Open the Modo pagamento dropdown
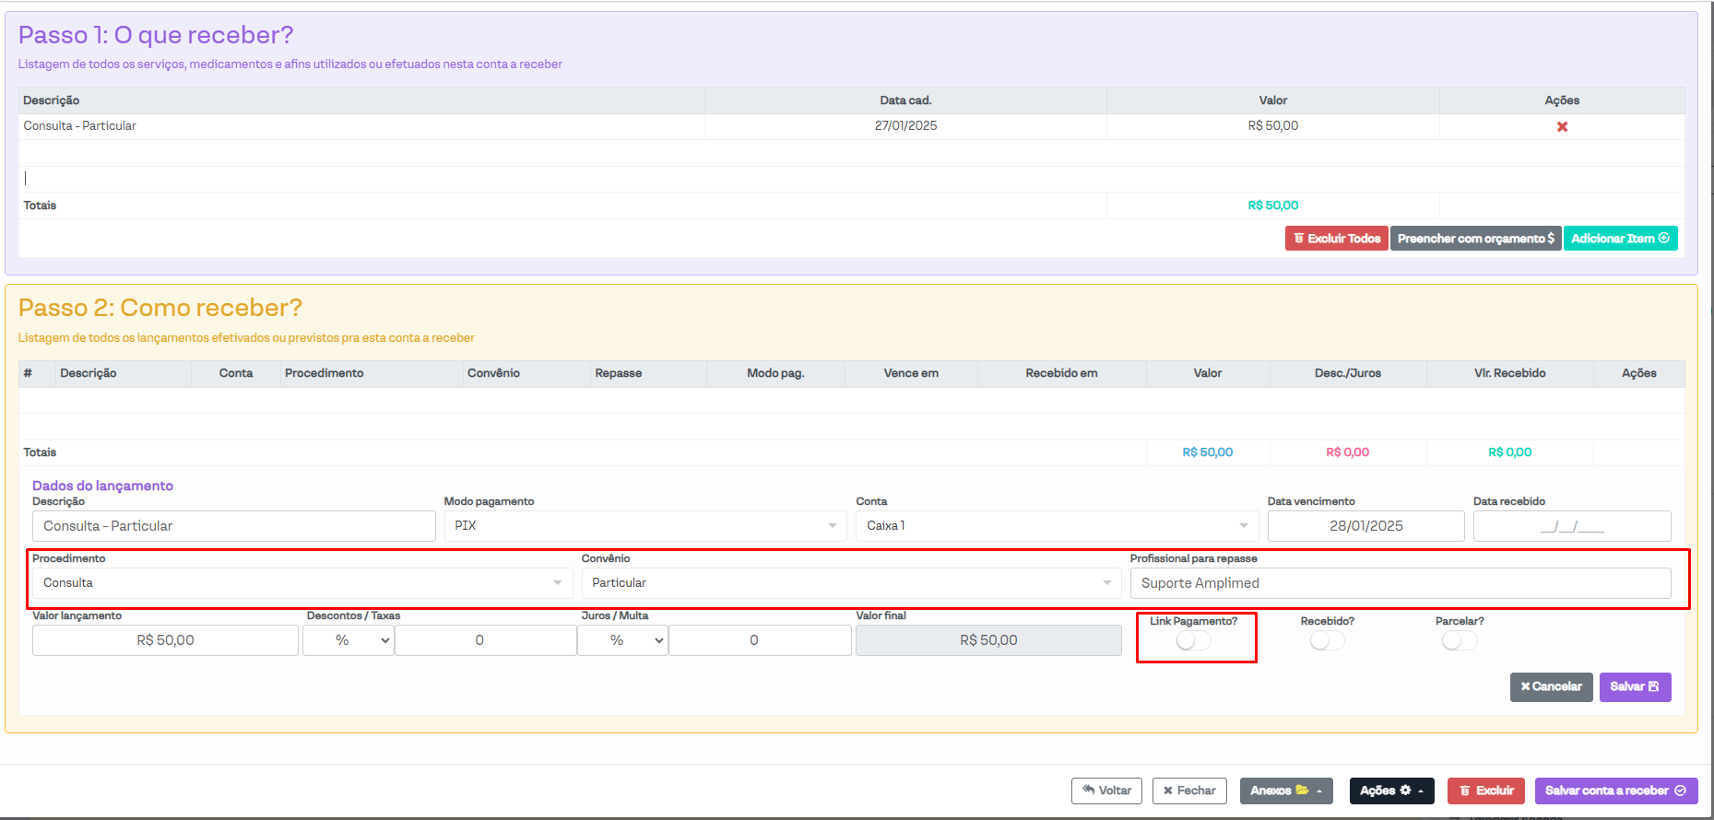Screen dimensions: 1714x820 (x=644, y=526)
